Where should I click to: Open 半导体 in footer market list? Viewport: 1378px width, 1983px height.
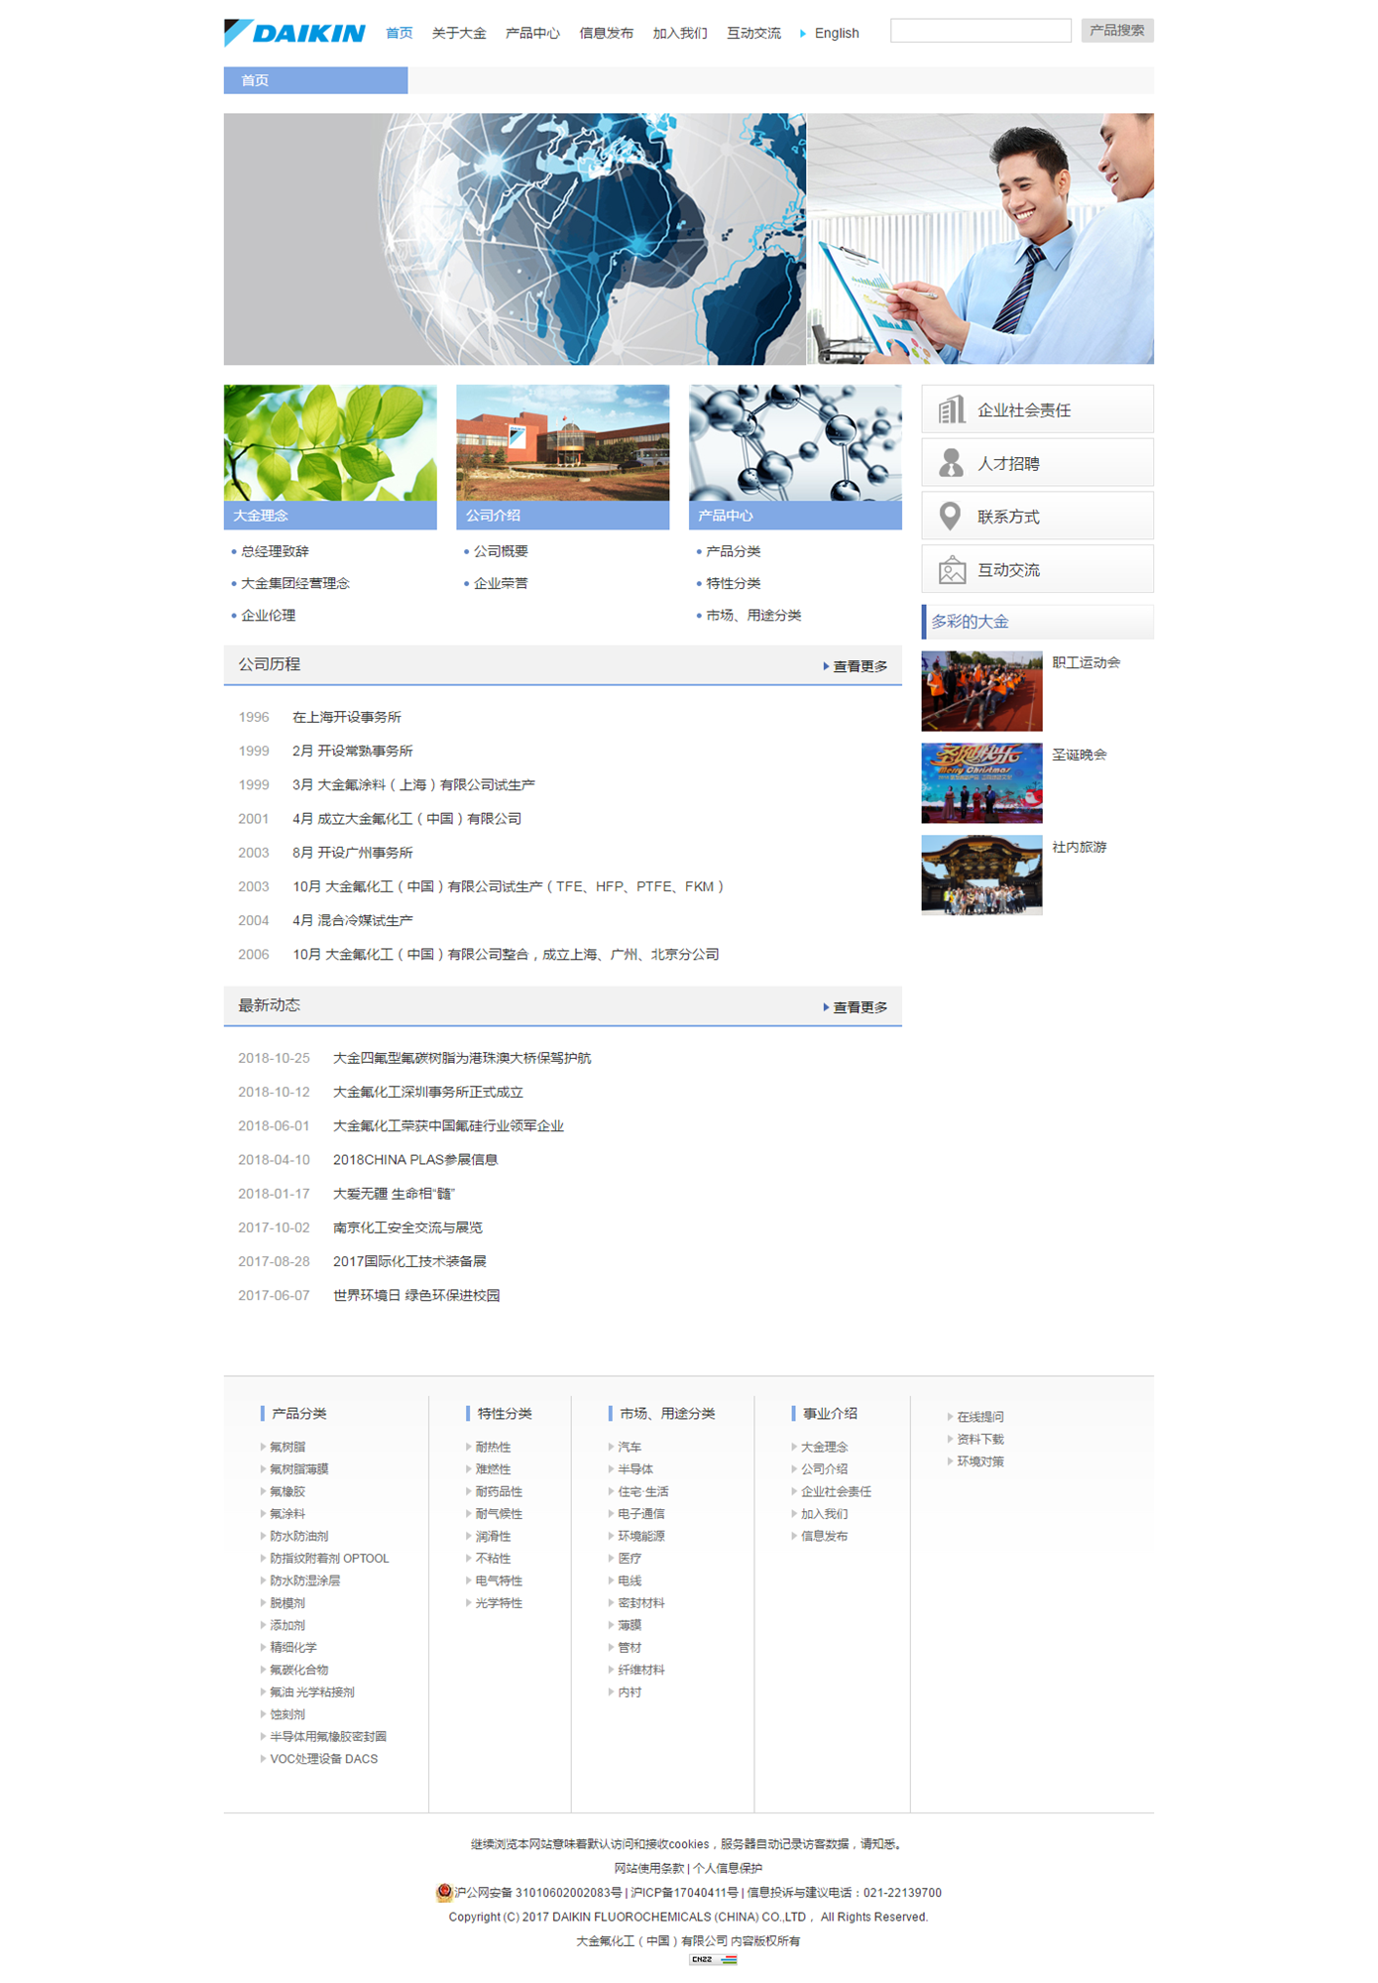[635, 1469]
